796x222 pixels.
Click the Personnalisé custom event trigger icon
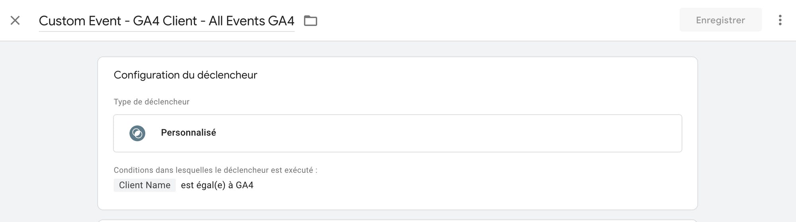(137, 133)
